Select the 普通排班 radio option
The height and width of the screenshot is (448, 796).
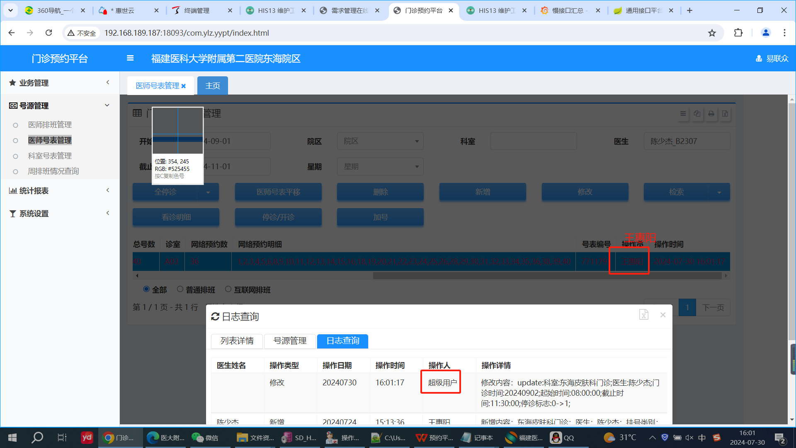coord(180,289)
